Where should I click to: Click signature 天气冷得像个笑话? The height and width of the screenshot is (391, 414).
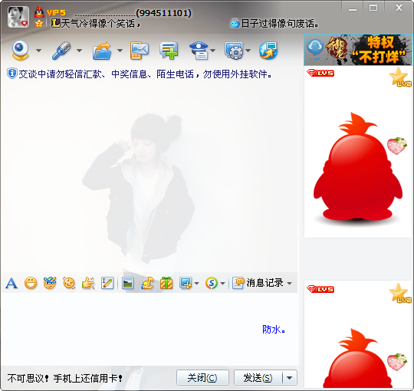(100, 24)
